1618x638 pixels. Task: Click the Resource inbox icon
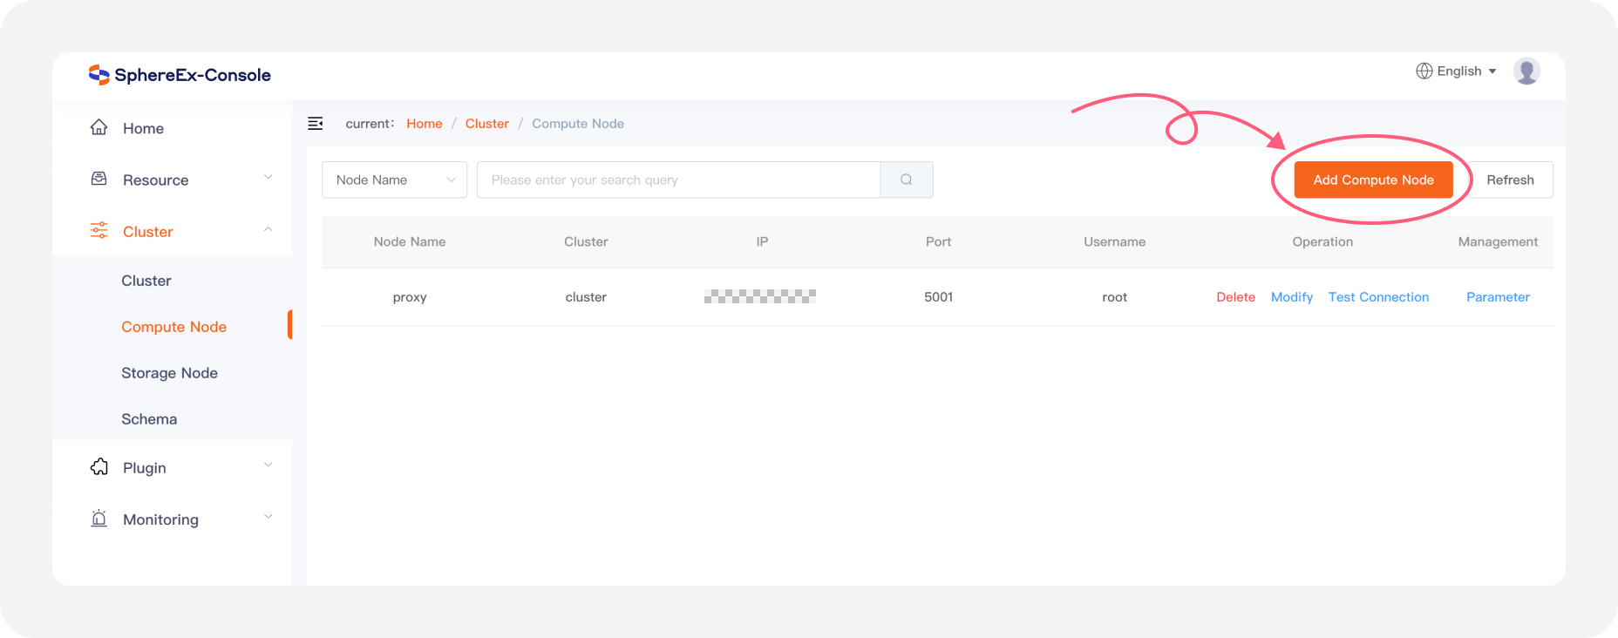point(99,180)
